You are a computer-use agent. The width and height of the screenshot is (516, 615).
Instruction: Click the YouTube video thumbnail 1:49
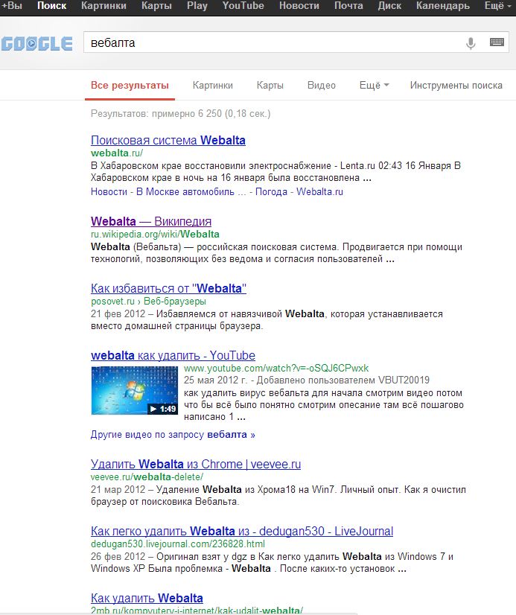tap(135, 390)
